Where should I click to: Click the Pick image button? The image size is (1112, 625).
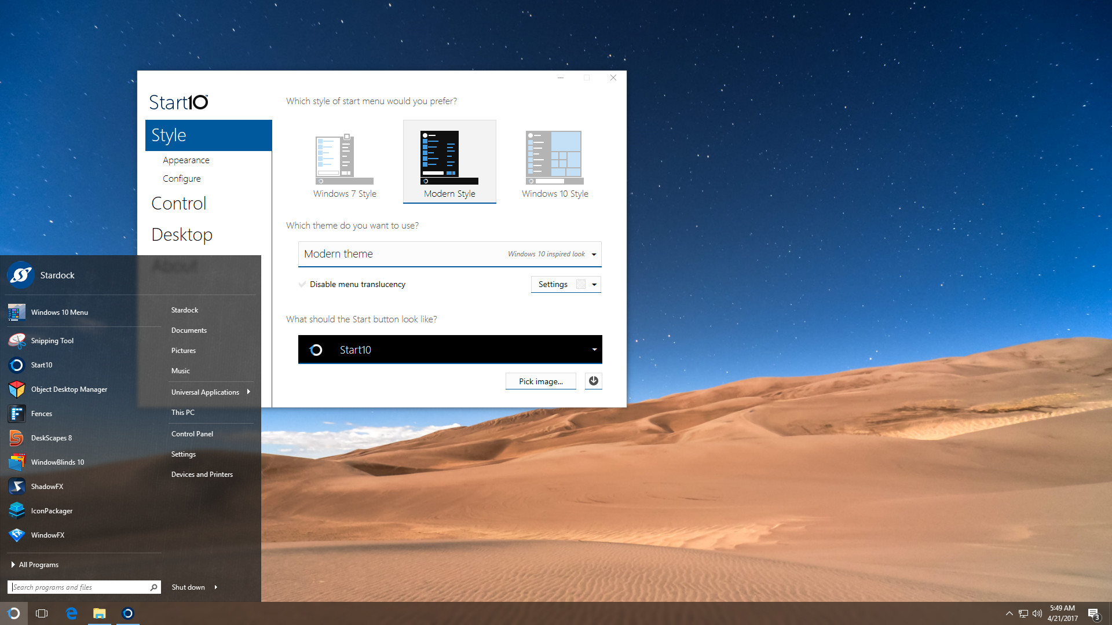coord(540,381)
